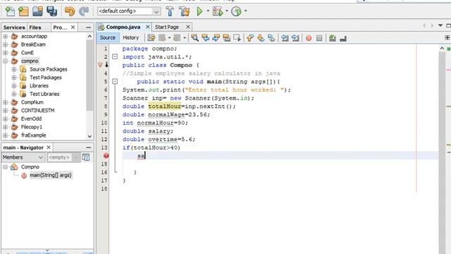The height and width of the screenshot is (254, 451).
Task: Switch to the Services tab
Action: pyautogui.click(x=14, y=28)
